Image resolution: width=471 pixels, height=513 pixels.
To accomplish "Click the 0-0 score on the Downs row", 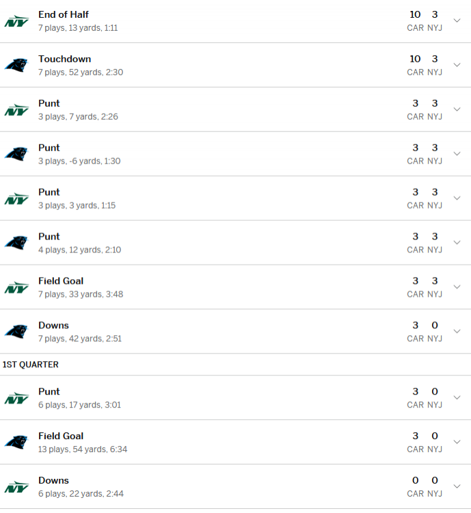I will pos(425,480).
